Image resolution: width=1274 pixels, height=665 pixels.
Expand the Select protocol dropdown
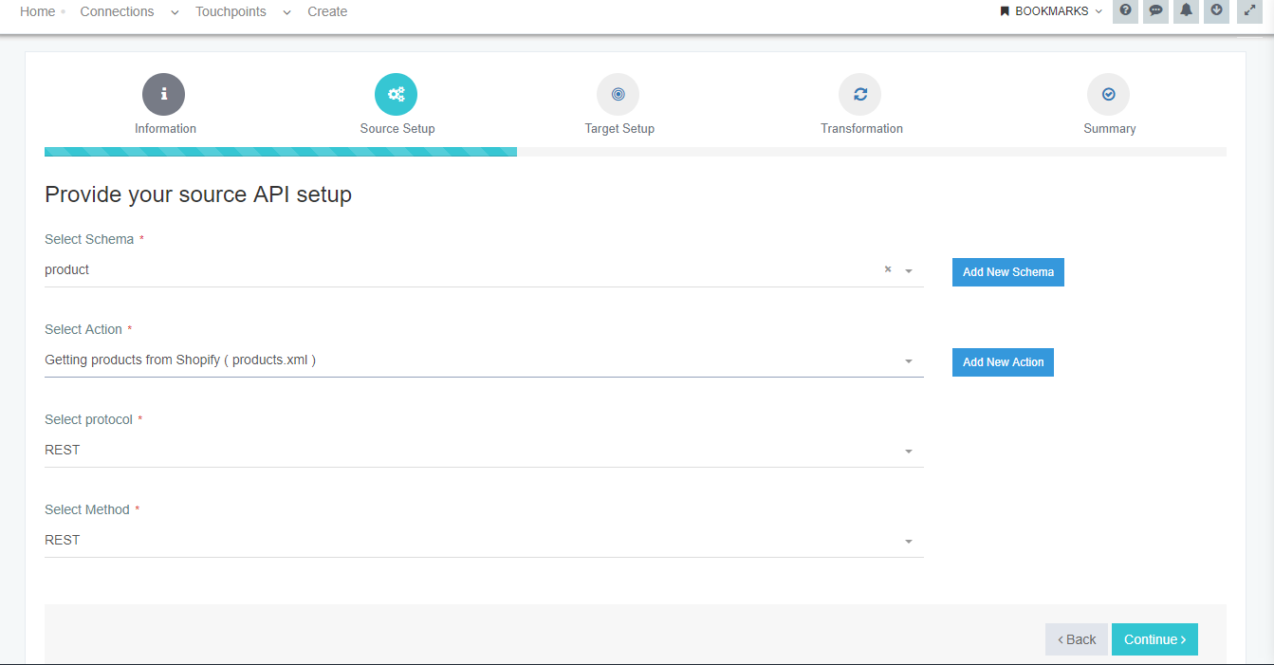point(908,452)
